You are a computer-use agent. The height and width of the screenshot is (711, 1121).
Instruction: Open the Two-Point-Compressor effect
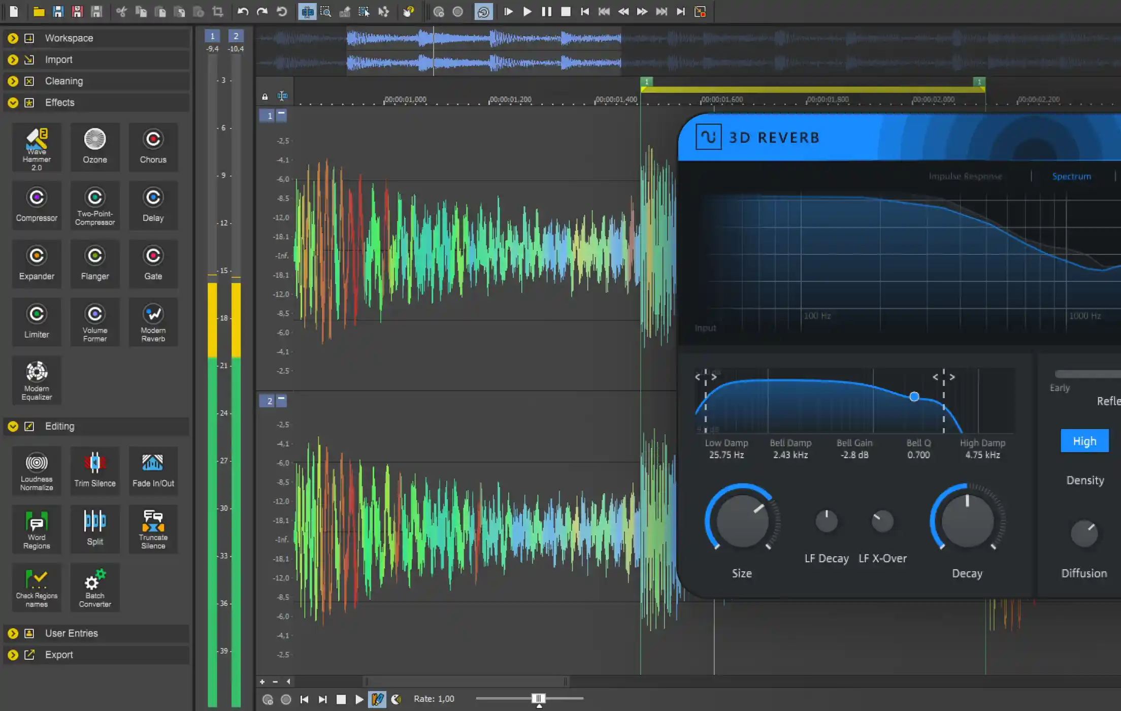click(95, 206)
